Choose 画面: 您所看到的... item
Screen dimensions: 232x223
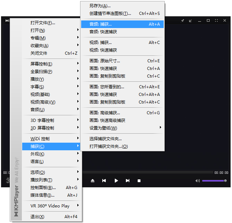122,87
